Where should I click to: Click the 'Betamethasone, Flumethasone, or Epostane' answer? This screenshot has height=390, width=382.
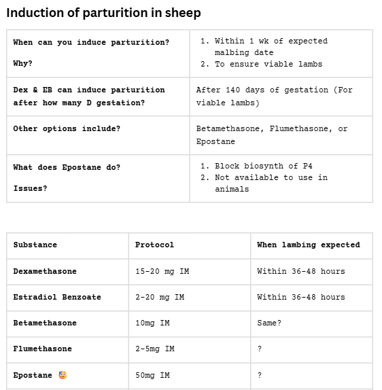[x=272, y=135]
